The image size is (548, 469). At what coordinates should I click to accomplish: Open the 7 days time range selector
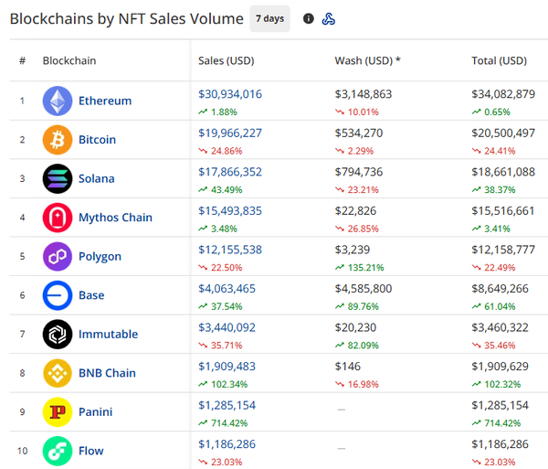coord(269,19)
